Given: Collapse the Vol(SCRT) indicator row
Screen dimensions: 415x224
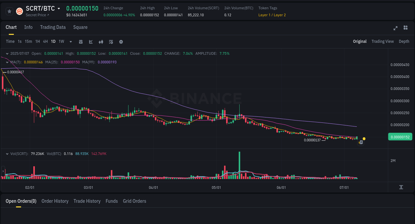Looking at the screenshot, I should click(x=7, y=153).
